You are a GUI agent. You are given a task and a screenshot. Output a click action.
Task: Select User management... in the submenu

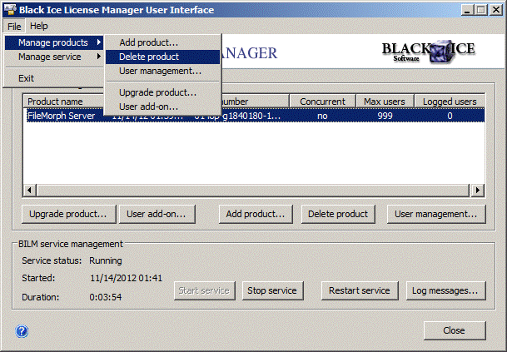(x=162, y=71)
